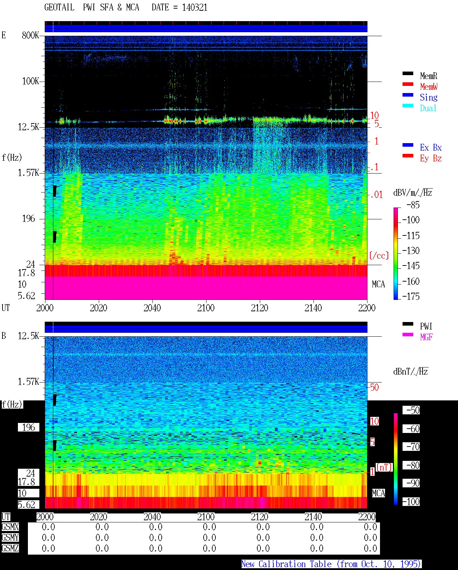Click 2020 in the bottom UT row
Image resolution: width=458 pixels, height=570 pixels.
point(98,517)
